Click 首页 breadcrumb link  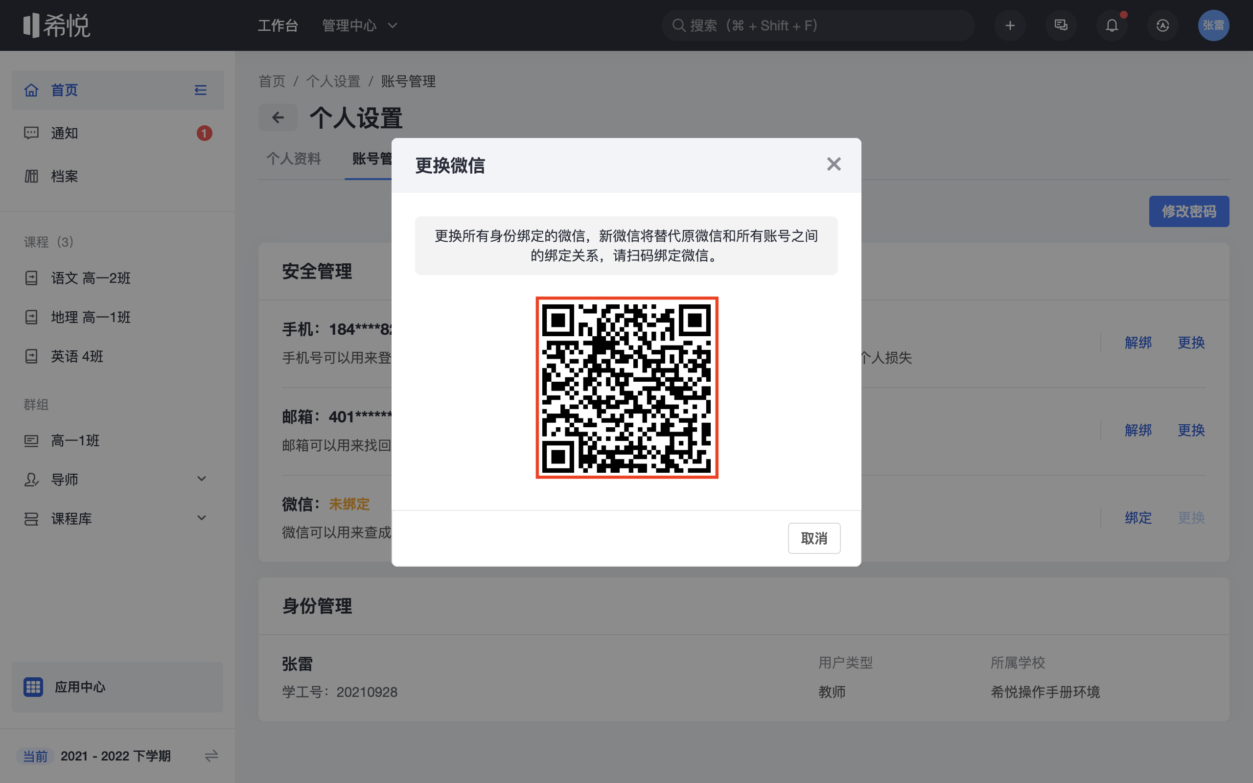point(272,81)
